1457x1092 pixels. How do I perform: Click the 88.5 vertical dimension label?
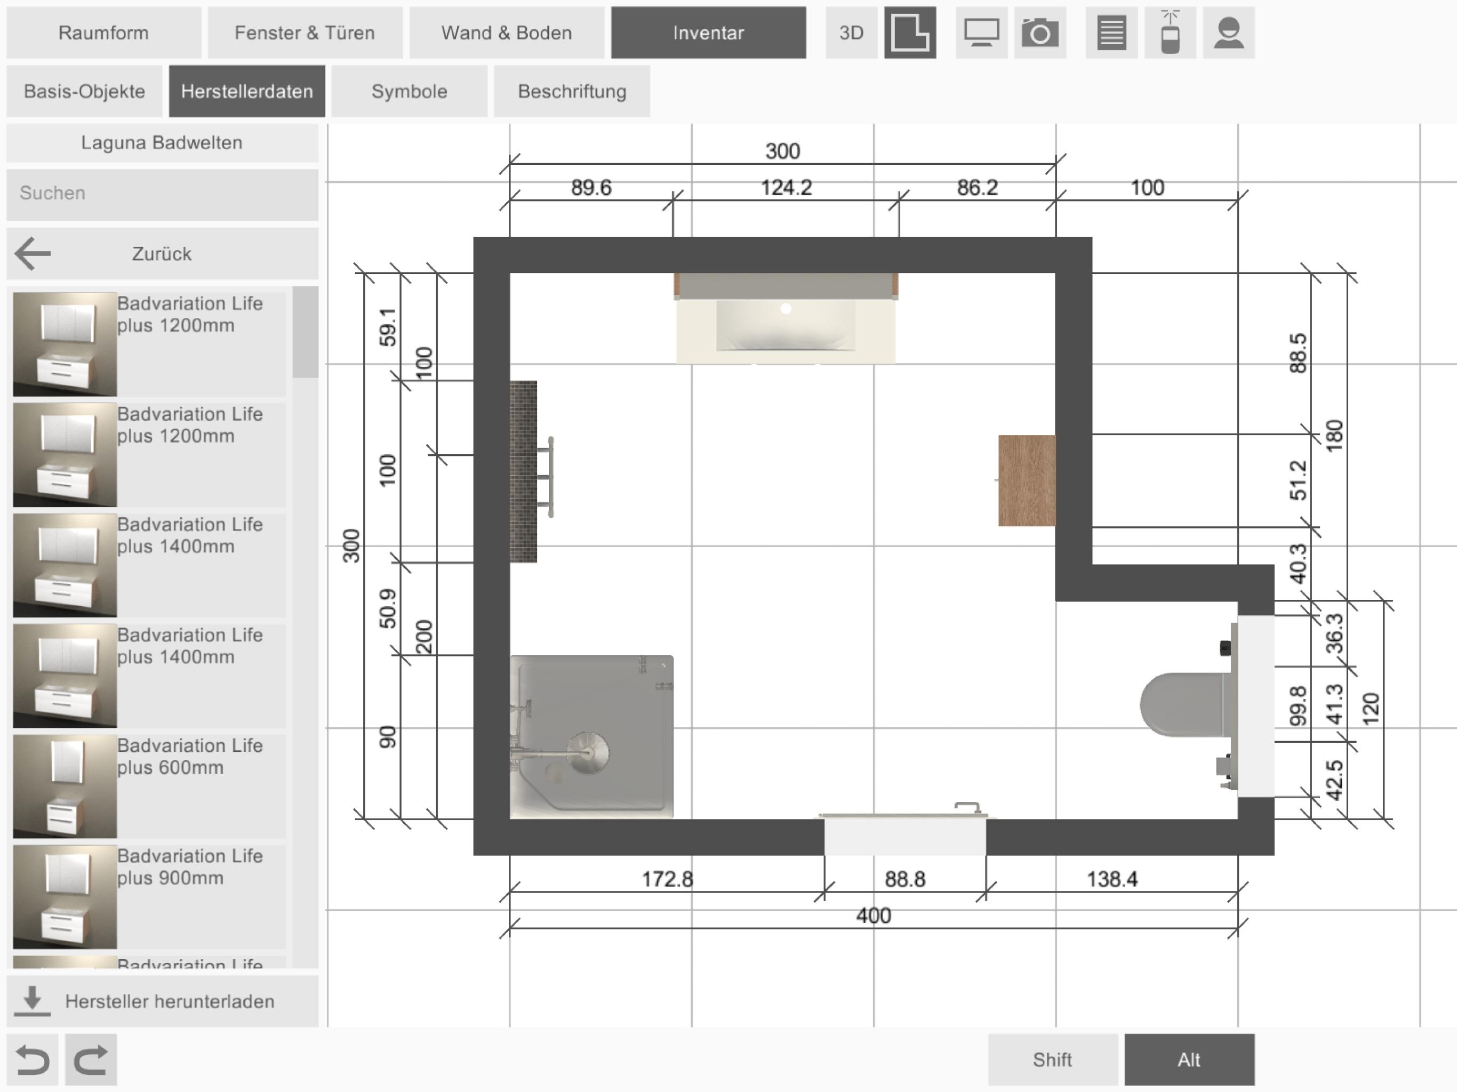(1298, 354)
